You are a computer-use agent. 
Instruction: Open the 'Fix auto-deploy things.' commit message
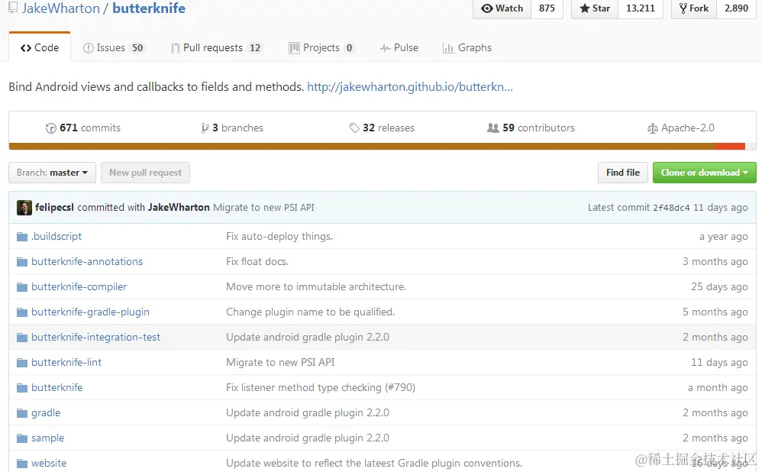click(x=279, y=237)
